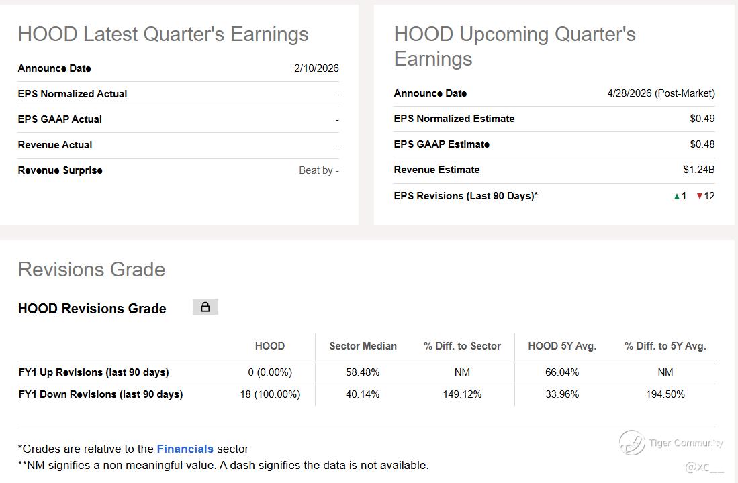Select the FY1 Up Revisions row label

pyautogui.click(x=93, y=372)
